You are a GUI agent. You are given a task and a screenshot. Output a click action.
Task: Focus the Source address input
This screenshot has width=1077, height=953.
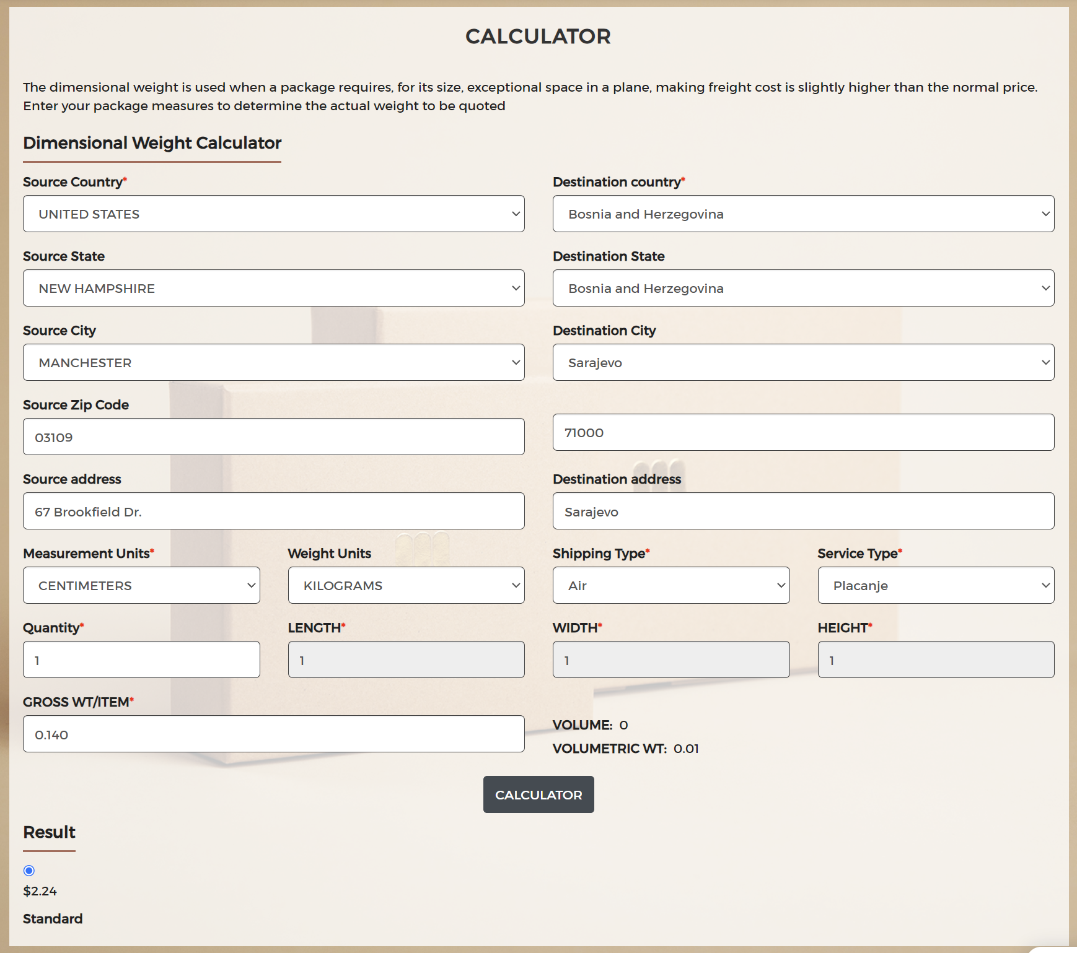[274, 511]
